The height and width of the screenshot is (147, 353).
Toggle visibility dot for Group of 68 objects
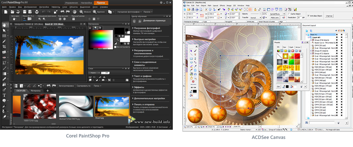[x=337, y=40]
